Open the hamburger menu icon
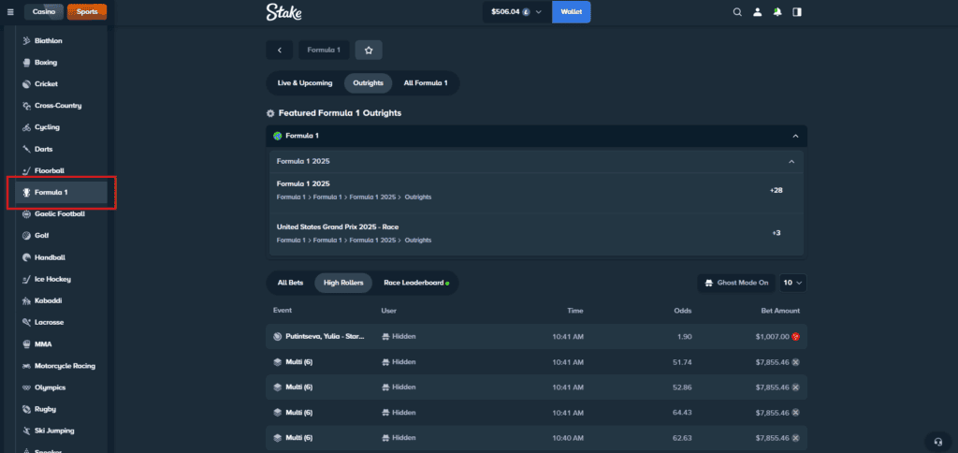The width and height of the screenshot is (958, 453). [10, 12]
